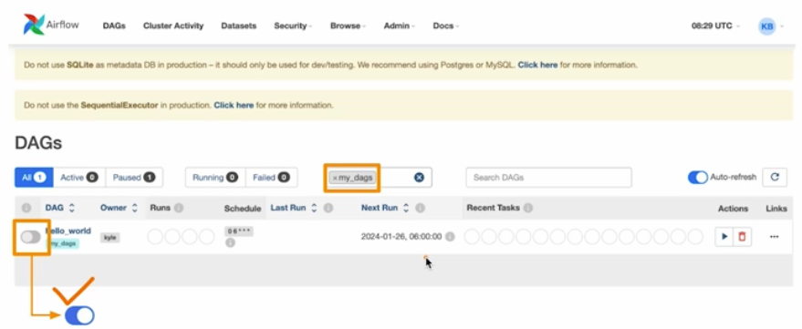Screen dimensions: 802x329
Task: Open the Security dropdown menu
Action: click(x=293, y=26)
